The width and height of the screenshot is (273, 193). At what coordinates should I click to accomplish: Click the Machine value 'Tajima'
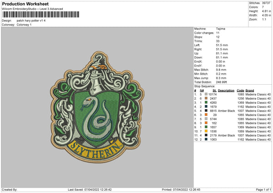pos(221,29)
